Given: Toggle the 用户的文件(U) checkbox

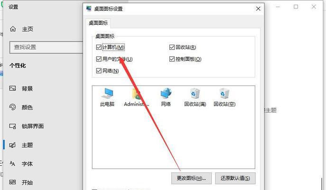Looking at the screenshot, I should (99, 59).
